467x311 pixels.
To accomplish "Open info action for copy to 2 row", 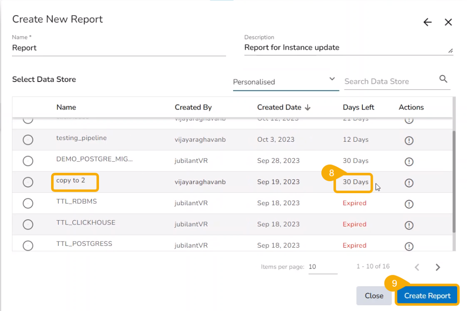I will pyautogui.click(x=409, y=183).
